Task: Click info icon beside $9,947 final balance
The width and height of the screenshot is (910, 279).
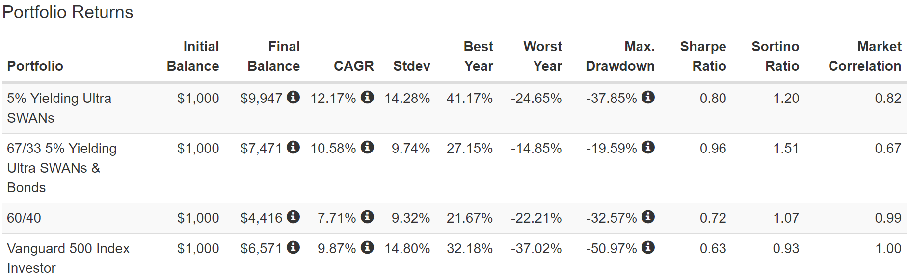Action: click(293, 97)
